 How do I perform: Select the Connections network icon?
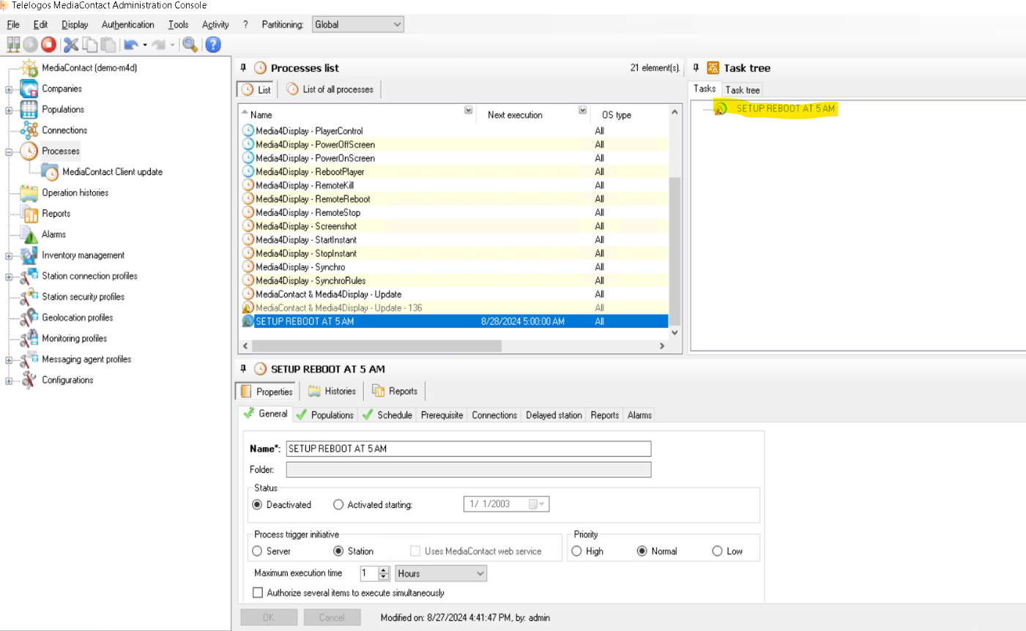click(29, 130)
